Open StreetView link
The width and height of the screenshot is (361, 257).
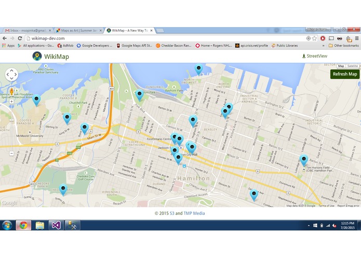(315, 56)
